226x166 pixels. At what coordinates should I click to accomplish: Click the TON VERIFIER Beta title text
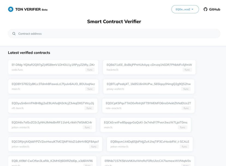31,9
